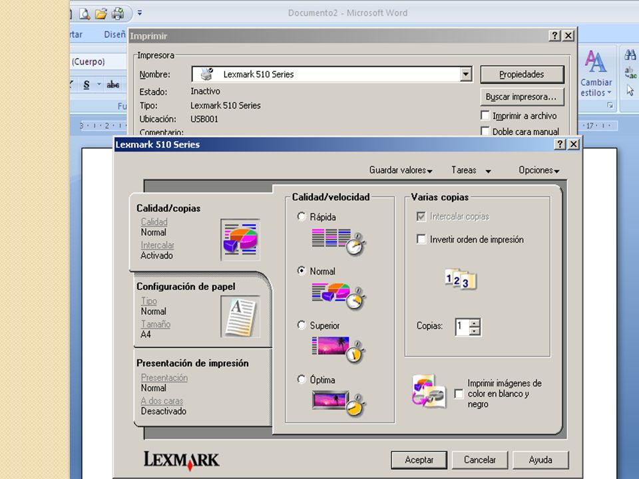Click the collated pages 1 2 3 icon

click(x=461, y=279)
